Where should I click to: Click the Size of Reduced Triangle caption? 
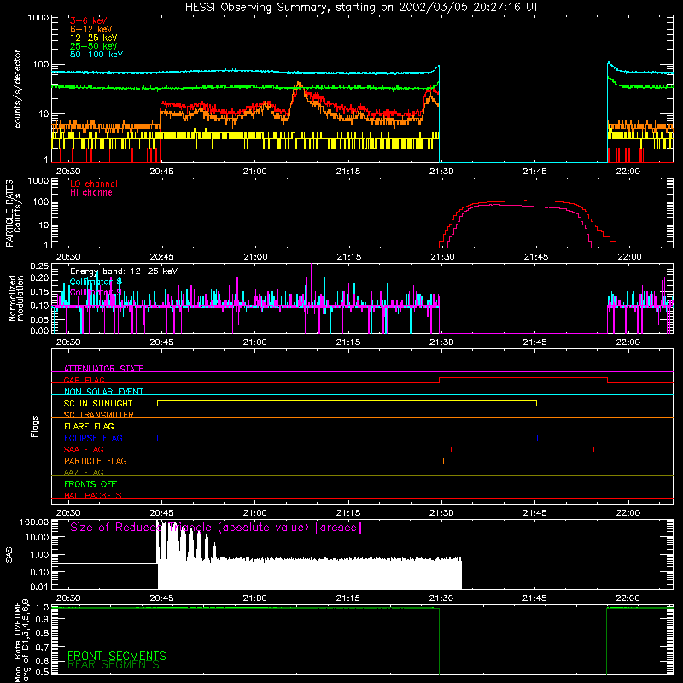tap(216, 528)
